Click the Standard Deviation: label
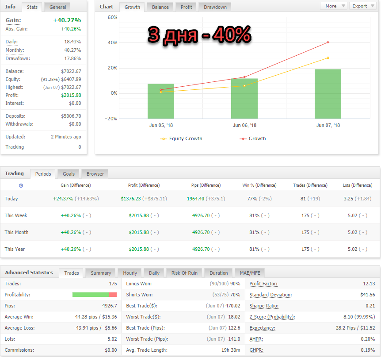Screen dimensions: 381x357 point(271,295)
